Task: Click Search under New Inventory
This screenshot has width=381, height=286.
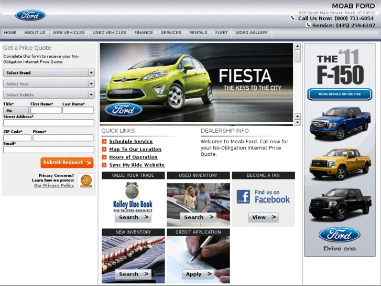Action: pyautogui.click(x=133, y=274)
